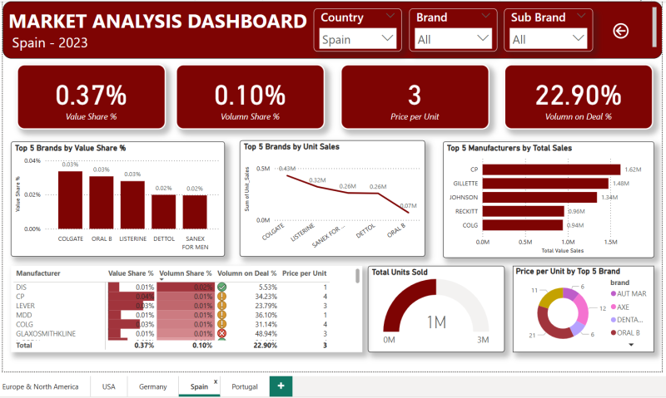Select the LISTERINE bar in value share chart
This screenshot has height=398, width=666.
point(132,205)
